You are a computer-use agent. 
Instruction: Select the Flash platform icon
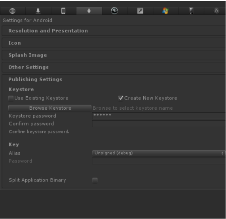point(140,11)
